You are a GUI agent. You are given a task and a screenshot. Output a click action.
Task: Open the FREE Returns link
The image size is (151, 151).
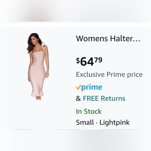[x=104, y=98]
